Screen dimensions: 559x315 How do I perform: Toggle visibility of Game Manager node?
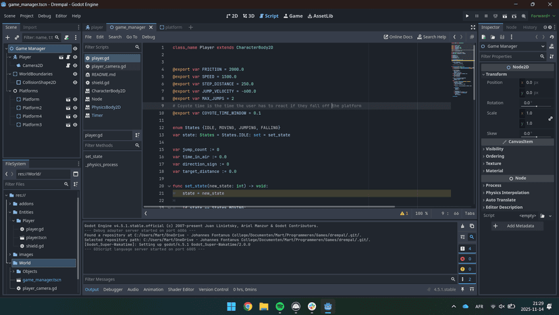tap(75, 49)
